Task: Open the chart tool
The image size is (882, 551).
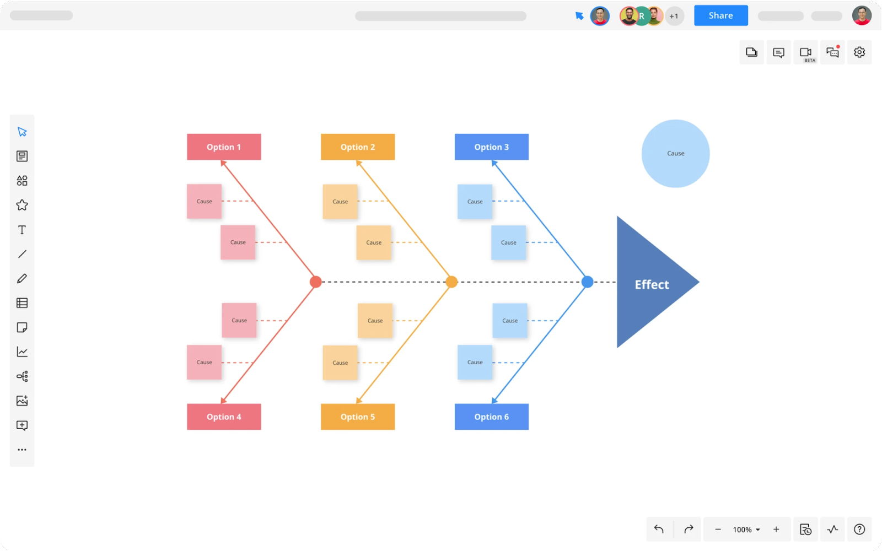Action: coord(22,352)
